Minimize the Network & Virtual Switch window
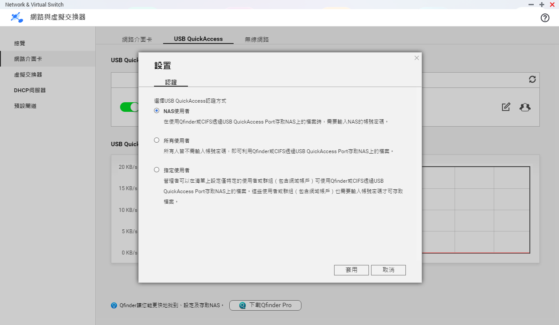Screen dimensions: 559x325 [x=531, y=4]
